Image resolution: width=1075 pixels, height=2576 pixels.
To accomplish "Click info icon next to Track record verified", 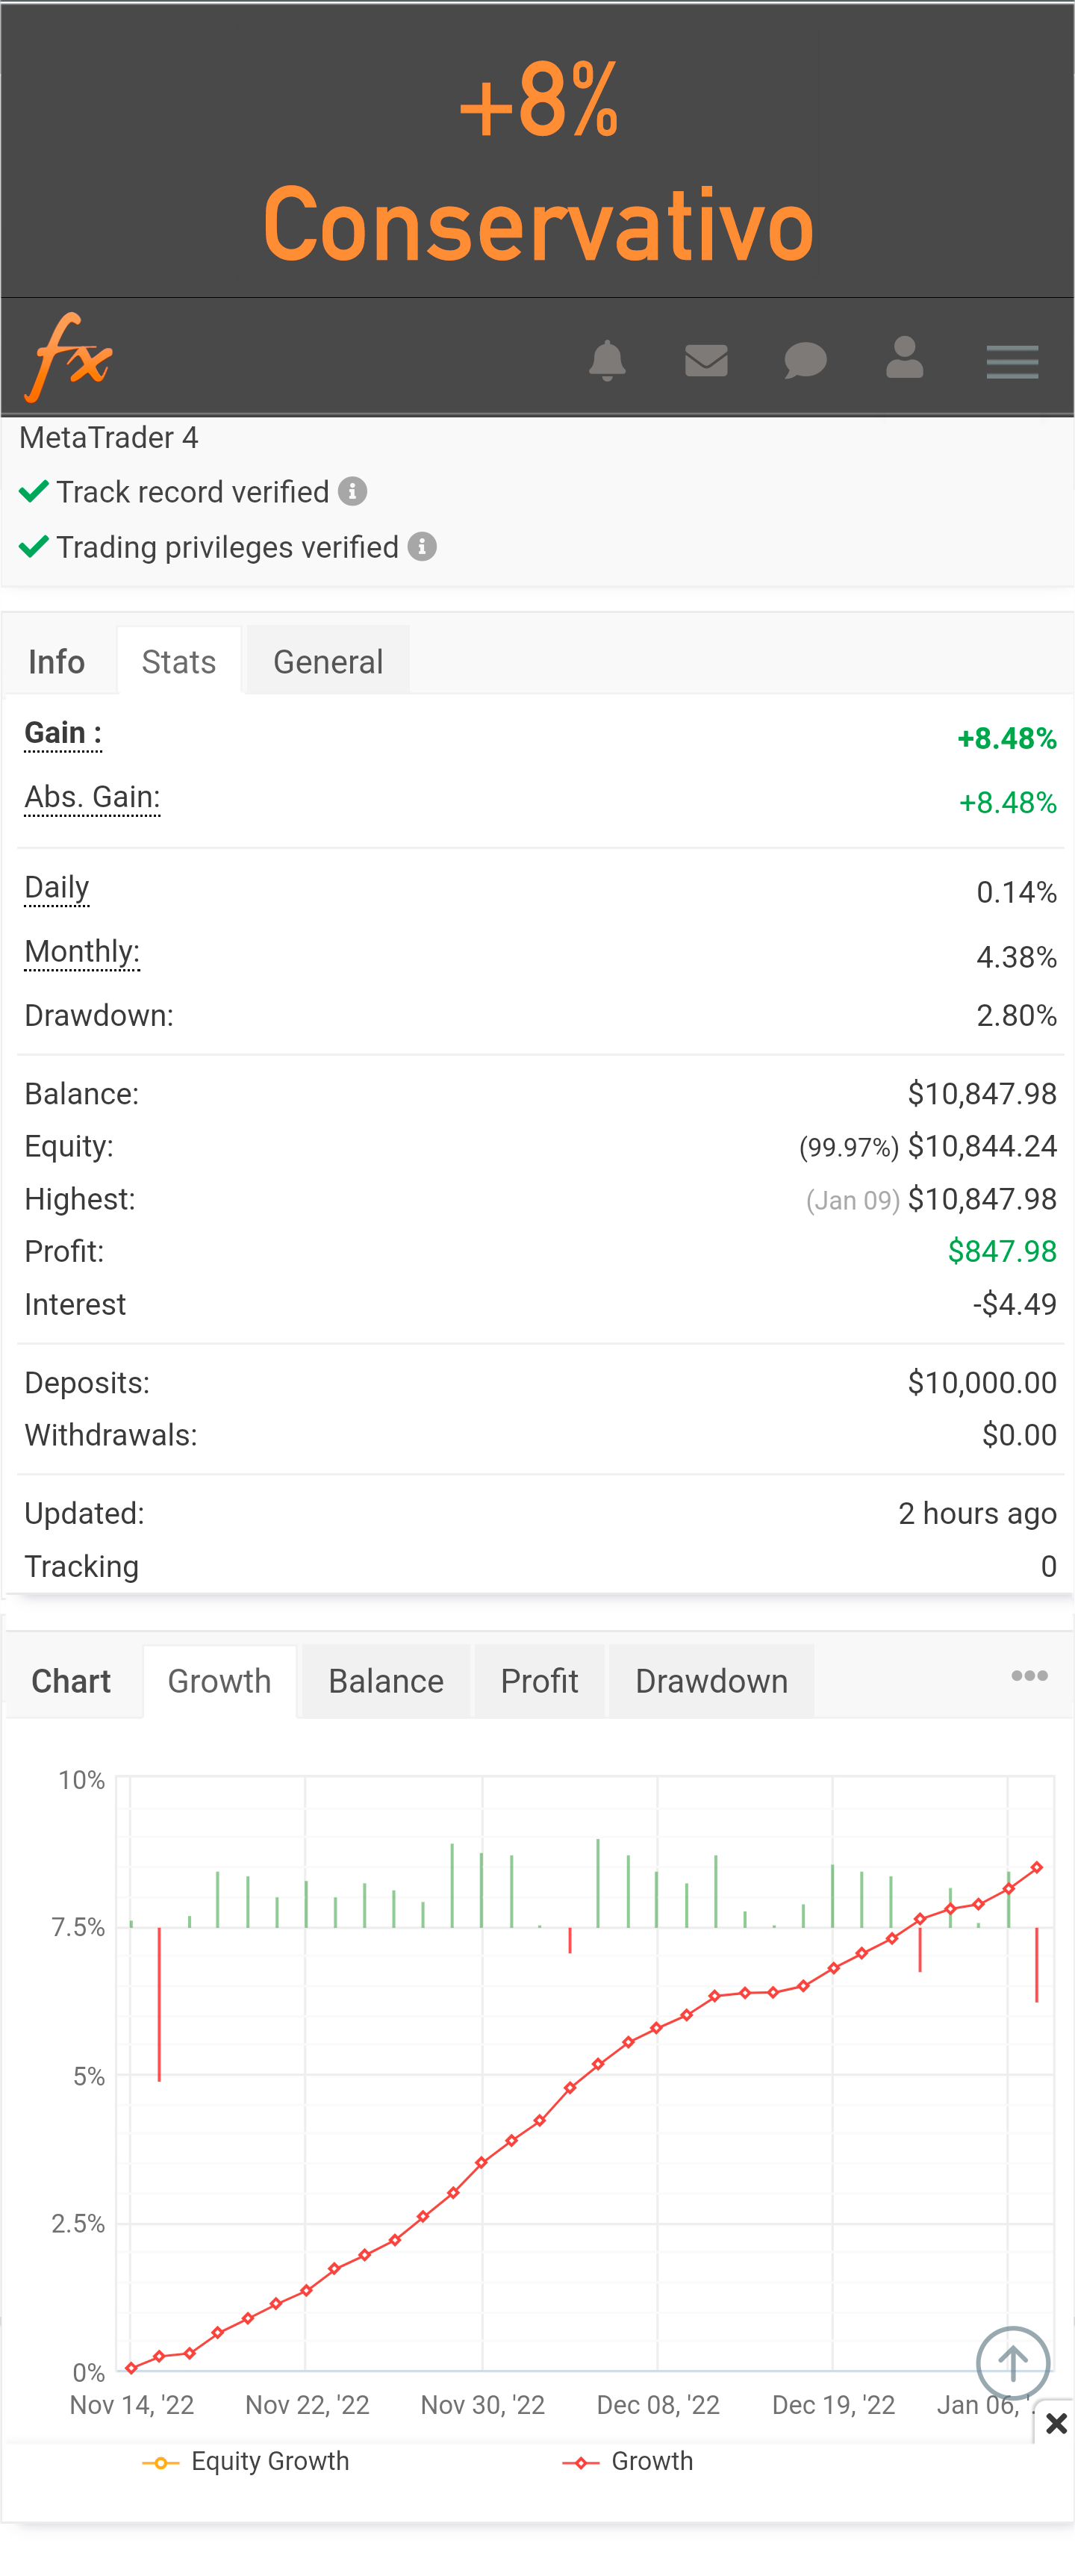I will point(353,491).
